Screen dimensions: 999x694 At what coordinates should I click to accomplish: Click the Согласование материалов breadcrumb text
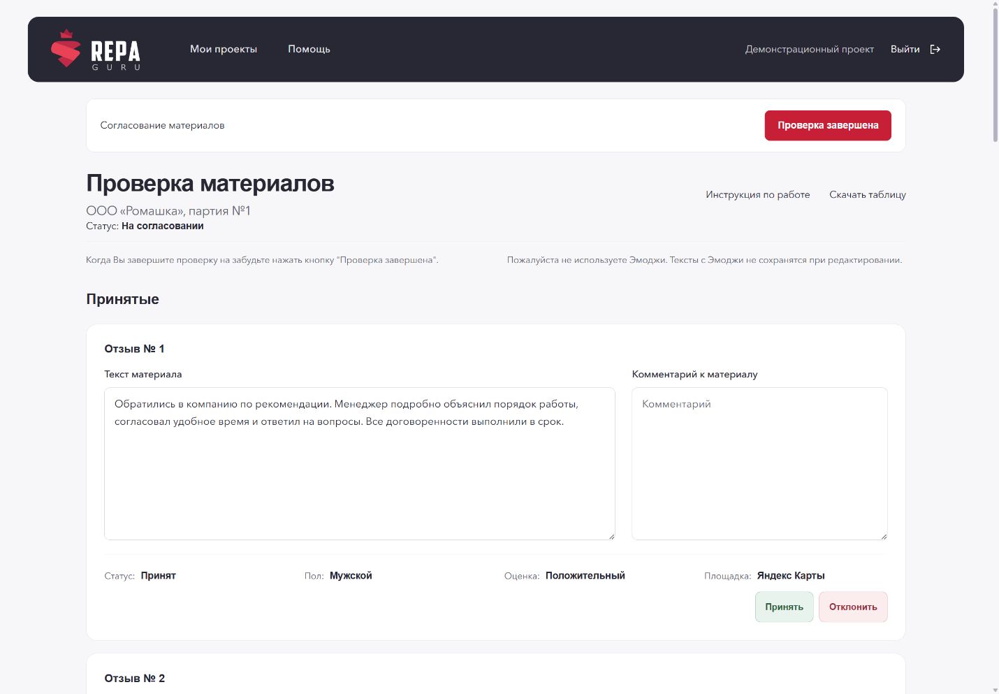[x=162, y=125]
